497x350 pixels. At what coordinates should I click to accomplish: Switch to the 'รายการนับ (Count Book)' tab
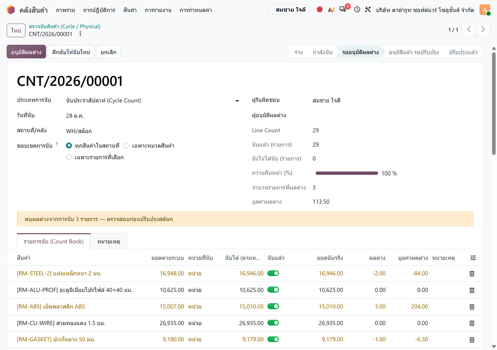click(53, 241)
